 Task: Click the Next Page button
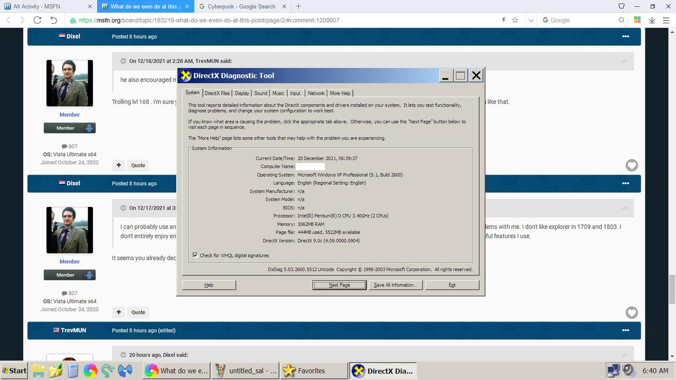point(340,285)
